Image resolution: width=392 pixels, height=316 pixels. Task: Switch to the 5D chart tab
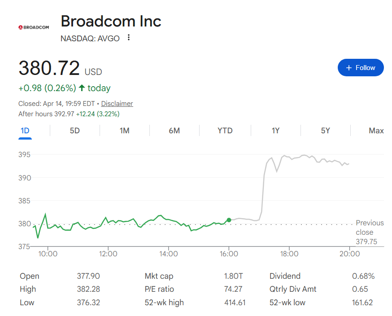pyautogui.click(x=75, y=131)
